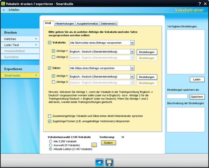Select Alle 3.256 Vokabeln radio button
209x168 pixels.
coord(50,141)
